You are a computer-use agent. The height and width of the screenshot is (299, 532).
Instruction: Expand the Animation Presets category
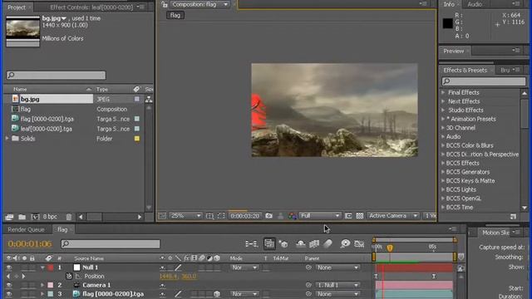point(443,119)
